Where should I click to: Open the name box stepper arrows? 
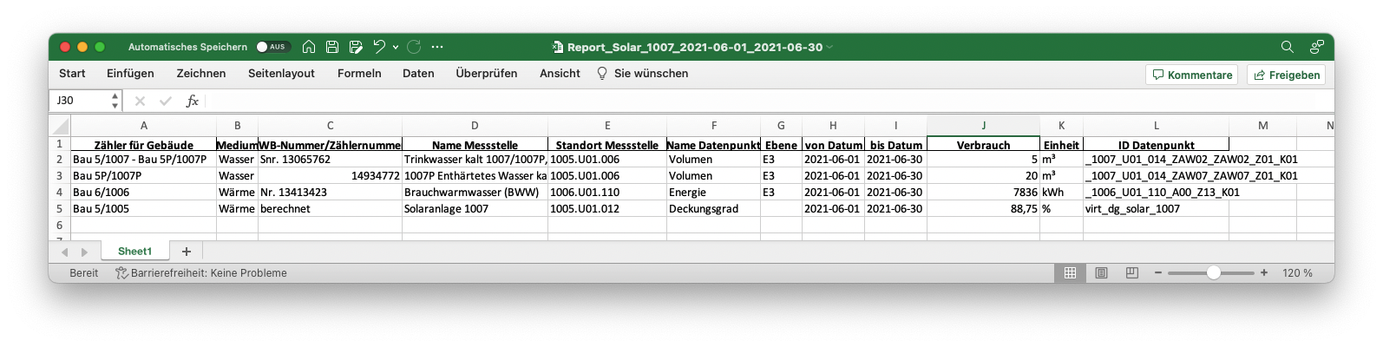pyautogui.click(x=115, y=101)
